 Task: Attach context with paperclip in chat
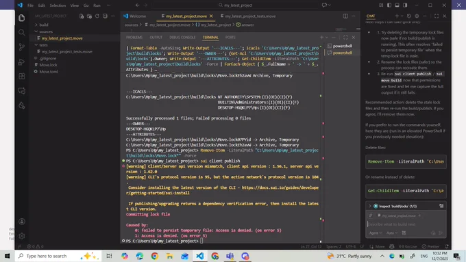(x=371, y=215)
